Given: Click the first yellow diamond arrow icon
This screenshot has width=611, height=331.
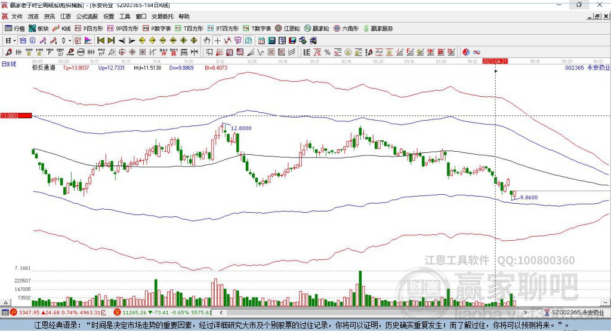Looking at the screenshot, I should click(142, 41).
